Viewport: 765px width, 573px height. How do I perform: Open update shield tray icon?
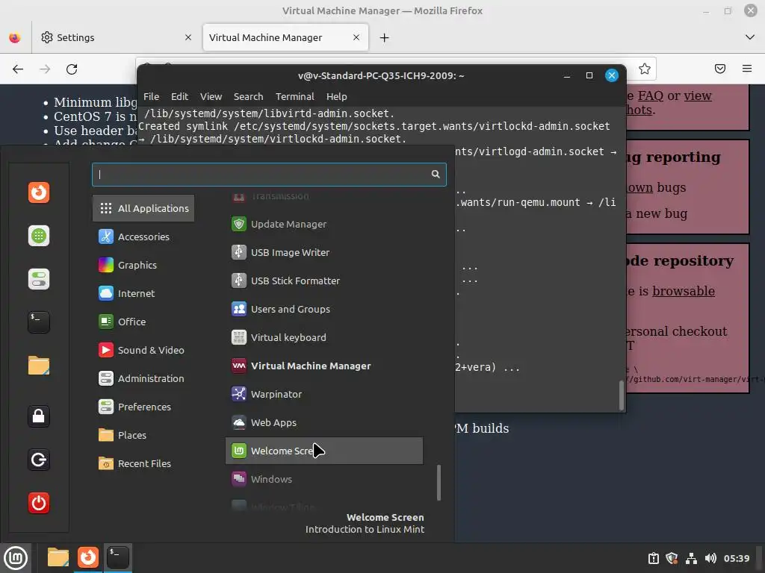point(672,558)
